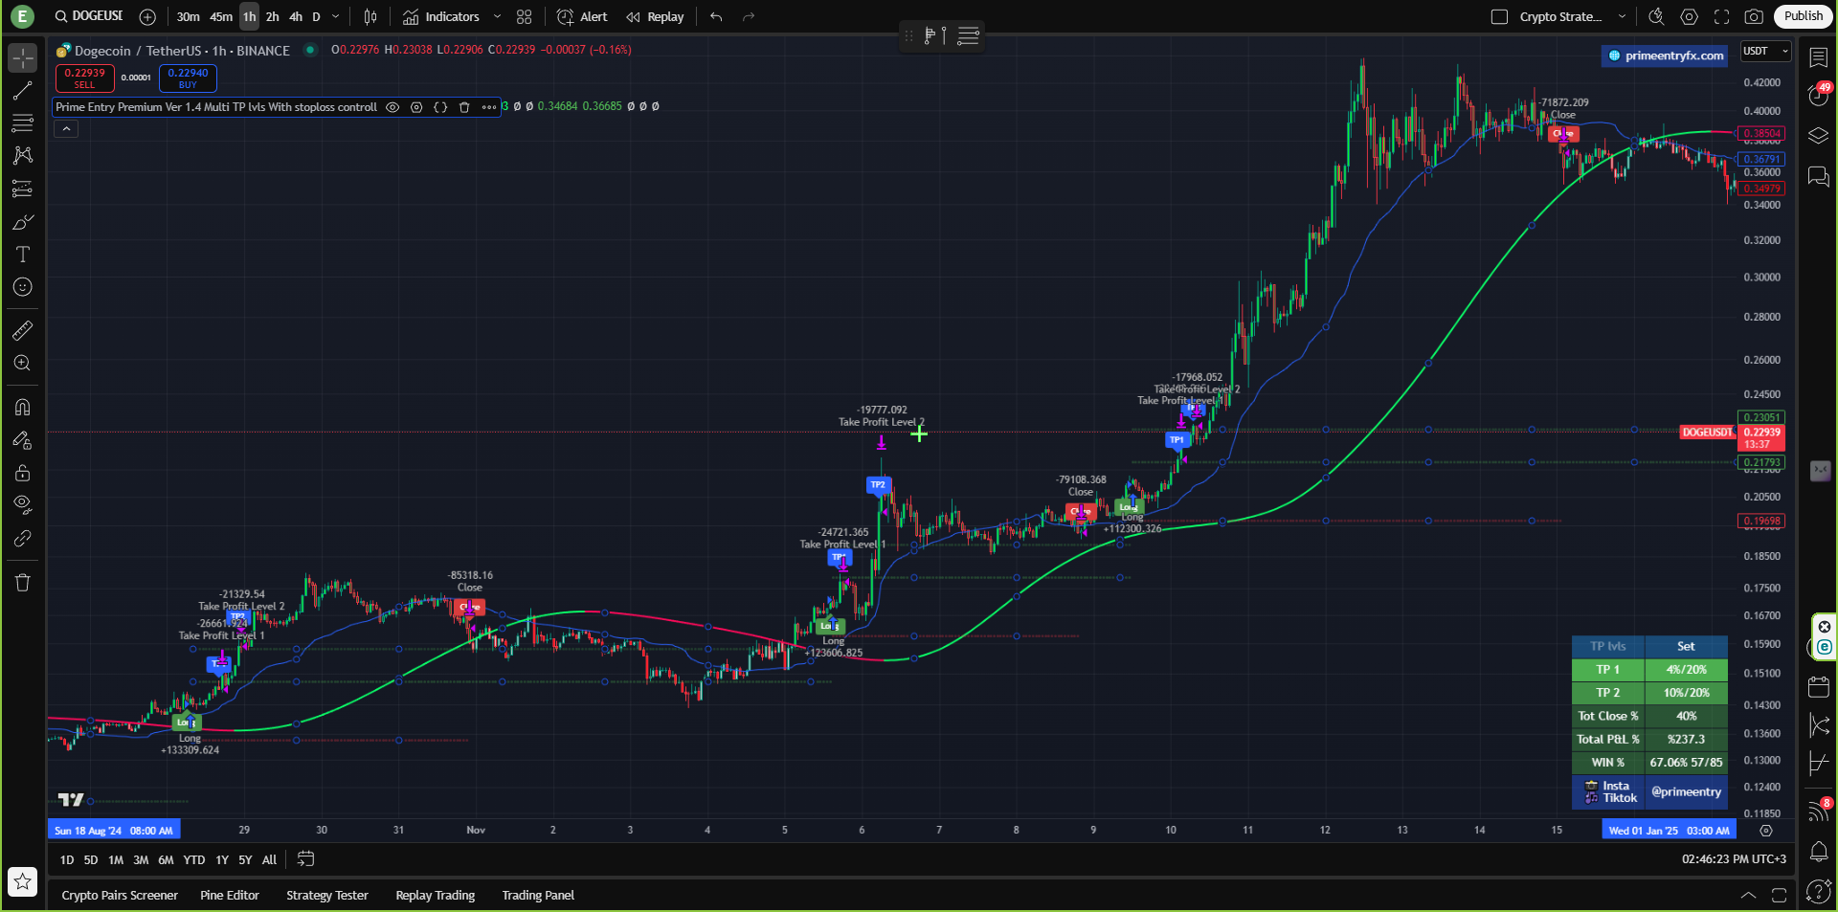
Task: Click the 02:46:23 PM UTC+3 timezone clock
Action: point(1734,859)
